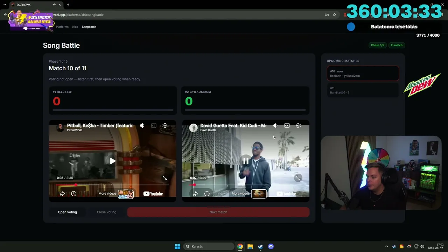Play the Pitbull Timber video
Image resolution: width=448 pixels, height=252 pixels.
point(113,161)
